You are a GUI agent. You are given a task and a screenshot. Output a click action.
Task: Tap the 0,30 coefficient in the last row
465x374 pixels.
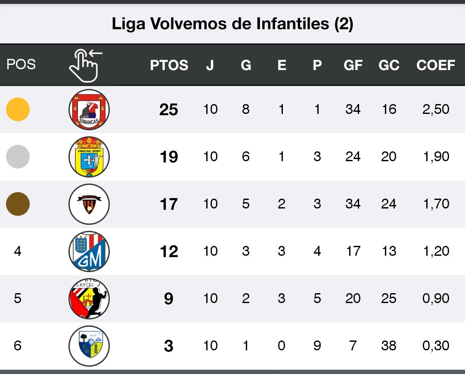coord(435,346)
